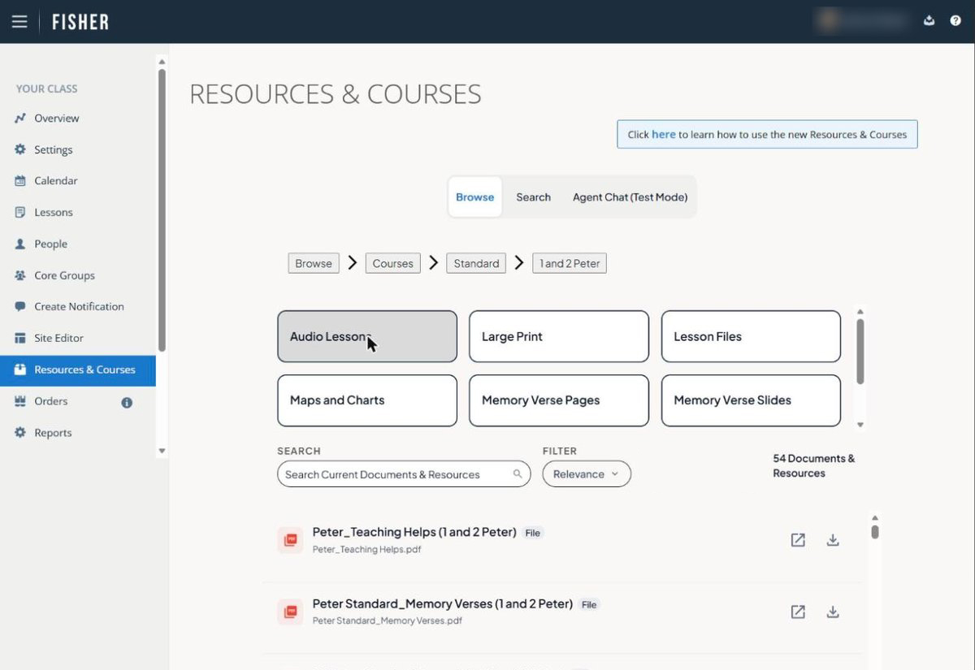Click the Courses breadcrumb
This screenshot has height=670, width=975.
(393, 263)
